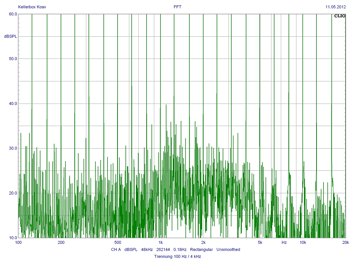Click the '5k' frequency axis label
The height and width of the screenshot is (266, 355).
tap(260, 242)
